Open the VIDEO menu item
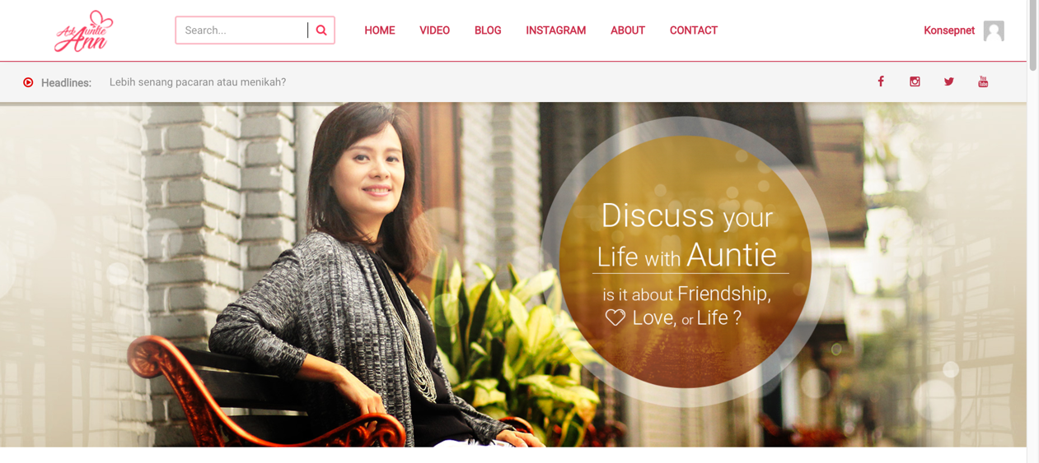The image size is (1039, 463). point(434,30)
